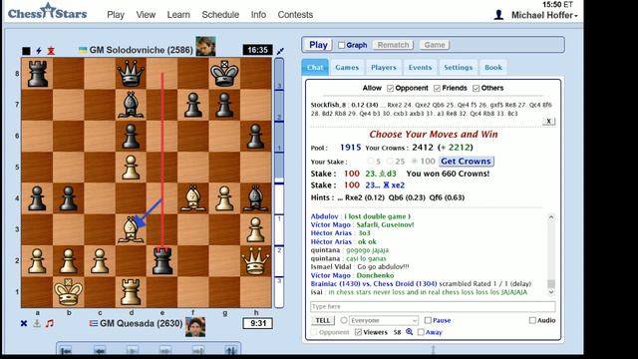
Task: Click the black queen on d8
Action: point(131,73)
